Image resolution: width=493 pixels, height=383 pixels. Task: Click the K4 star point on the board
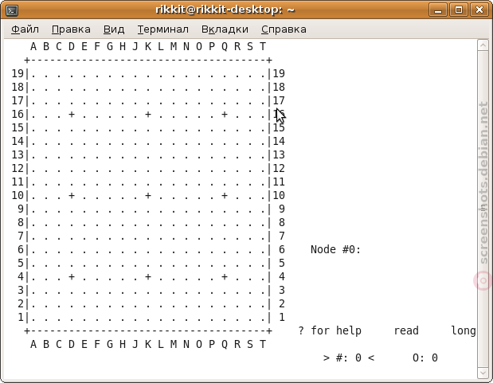tap(148, 277)
